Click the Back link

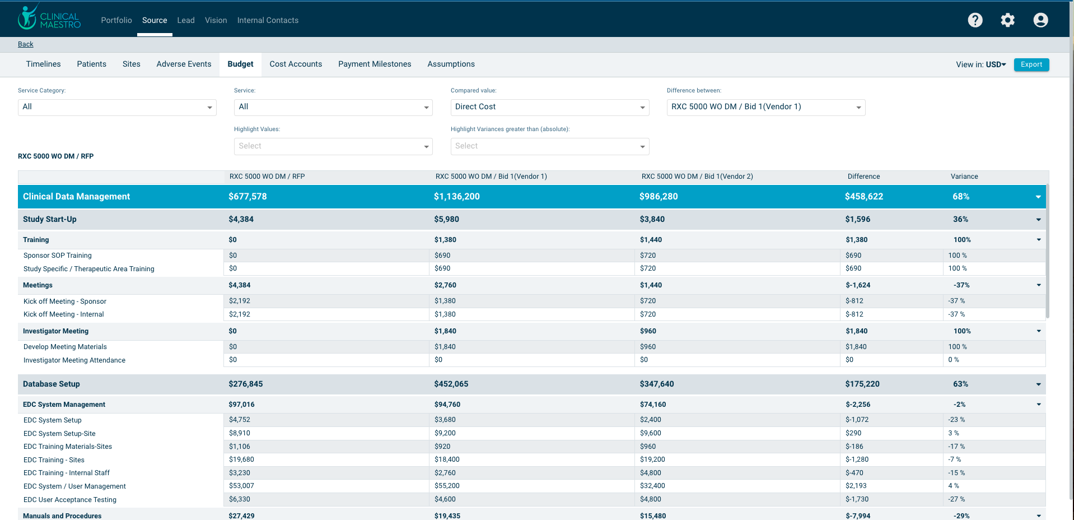(26, 44)
